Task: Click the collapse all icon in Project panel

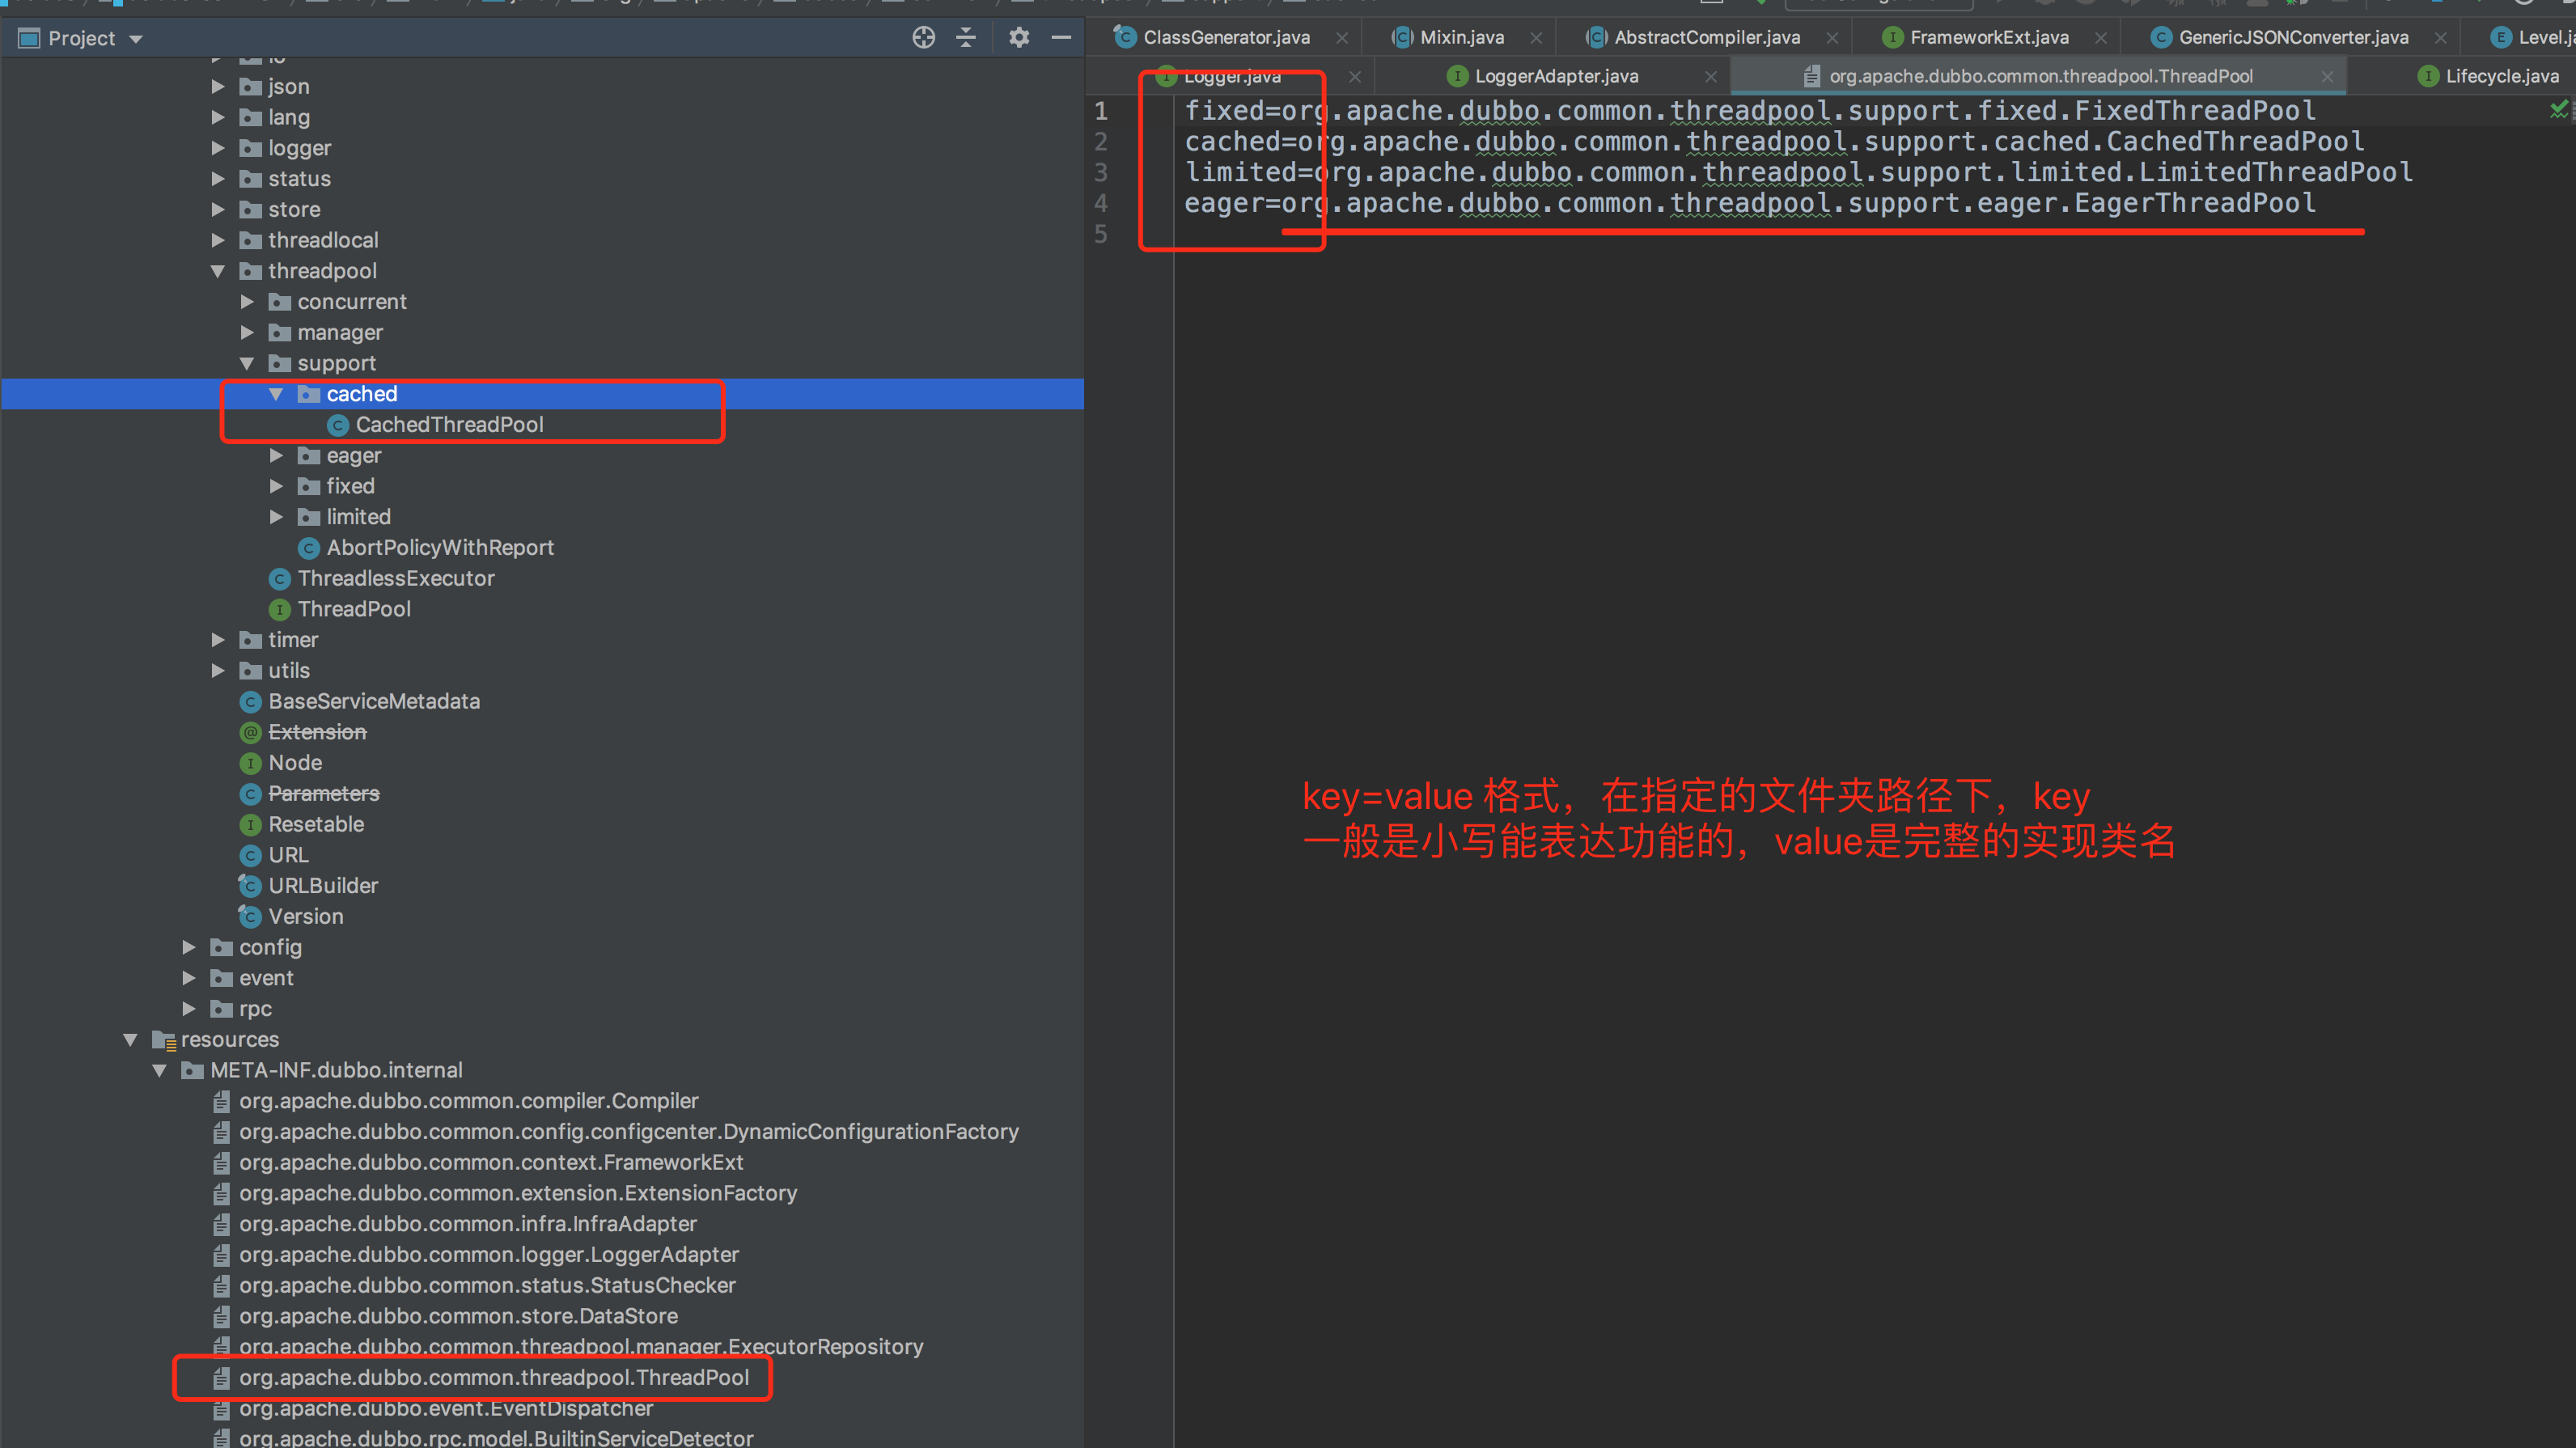Action: (966, 38)
